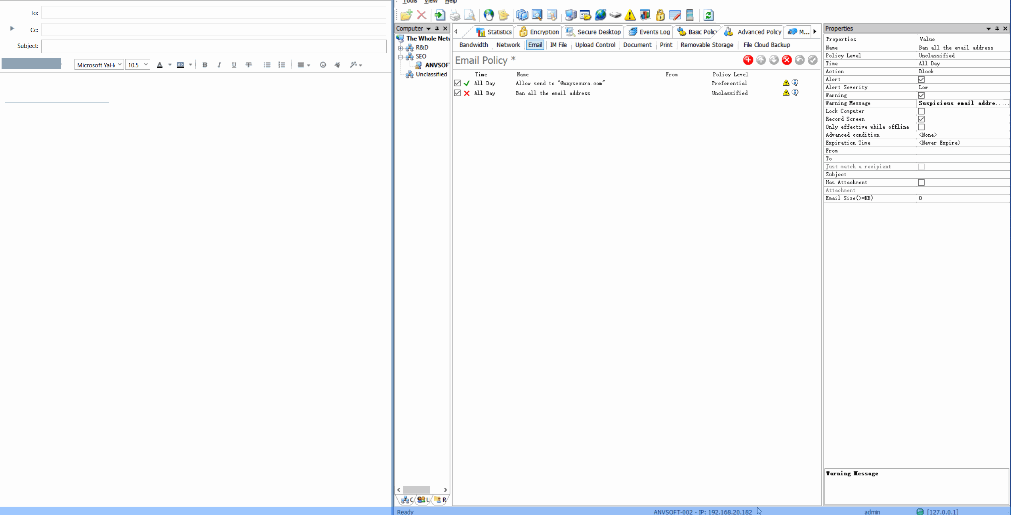Select the IM File policy tab
The height and width of the screenshot is (515, 1011).
click(558, 45)
